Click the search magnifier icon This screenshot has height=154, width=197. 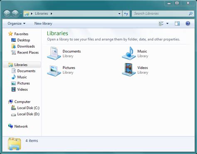[x=191, y=14]
